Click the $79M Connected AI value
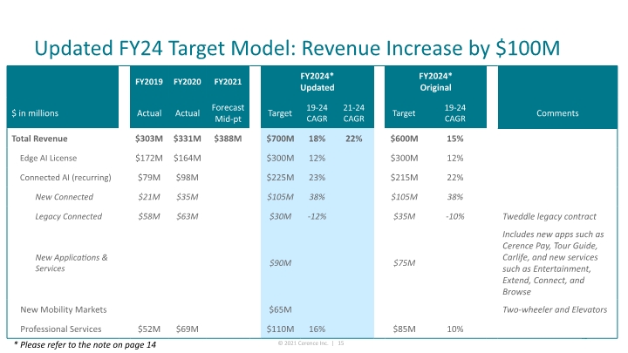Screen dimensions: 628x353 pos(149,177)
